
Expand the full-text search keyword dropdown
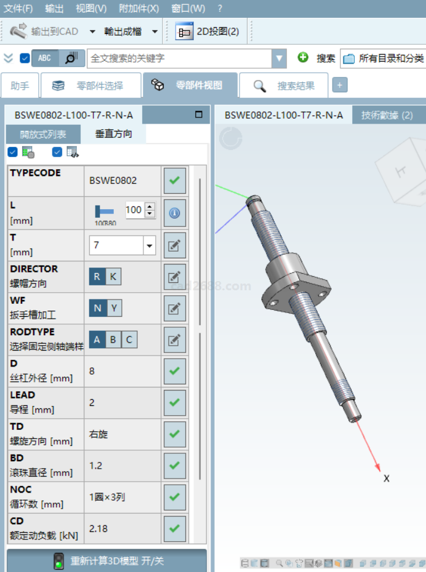click(279, 58)
